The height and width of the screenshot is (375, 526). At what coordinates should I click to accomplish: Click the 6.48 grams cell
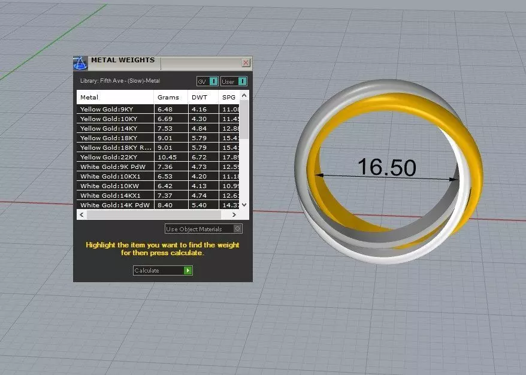pos(171,109)
